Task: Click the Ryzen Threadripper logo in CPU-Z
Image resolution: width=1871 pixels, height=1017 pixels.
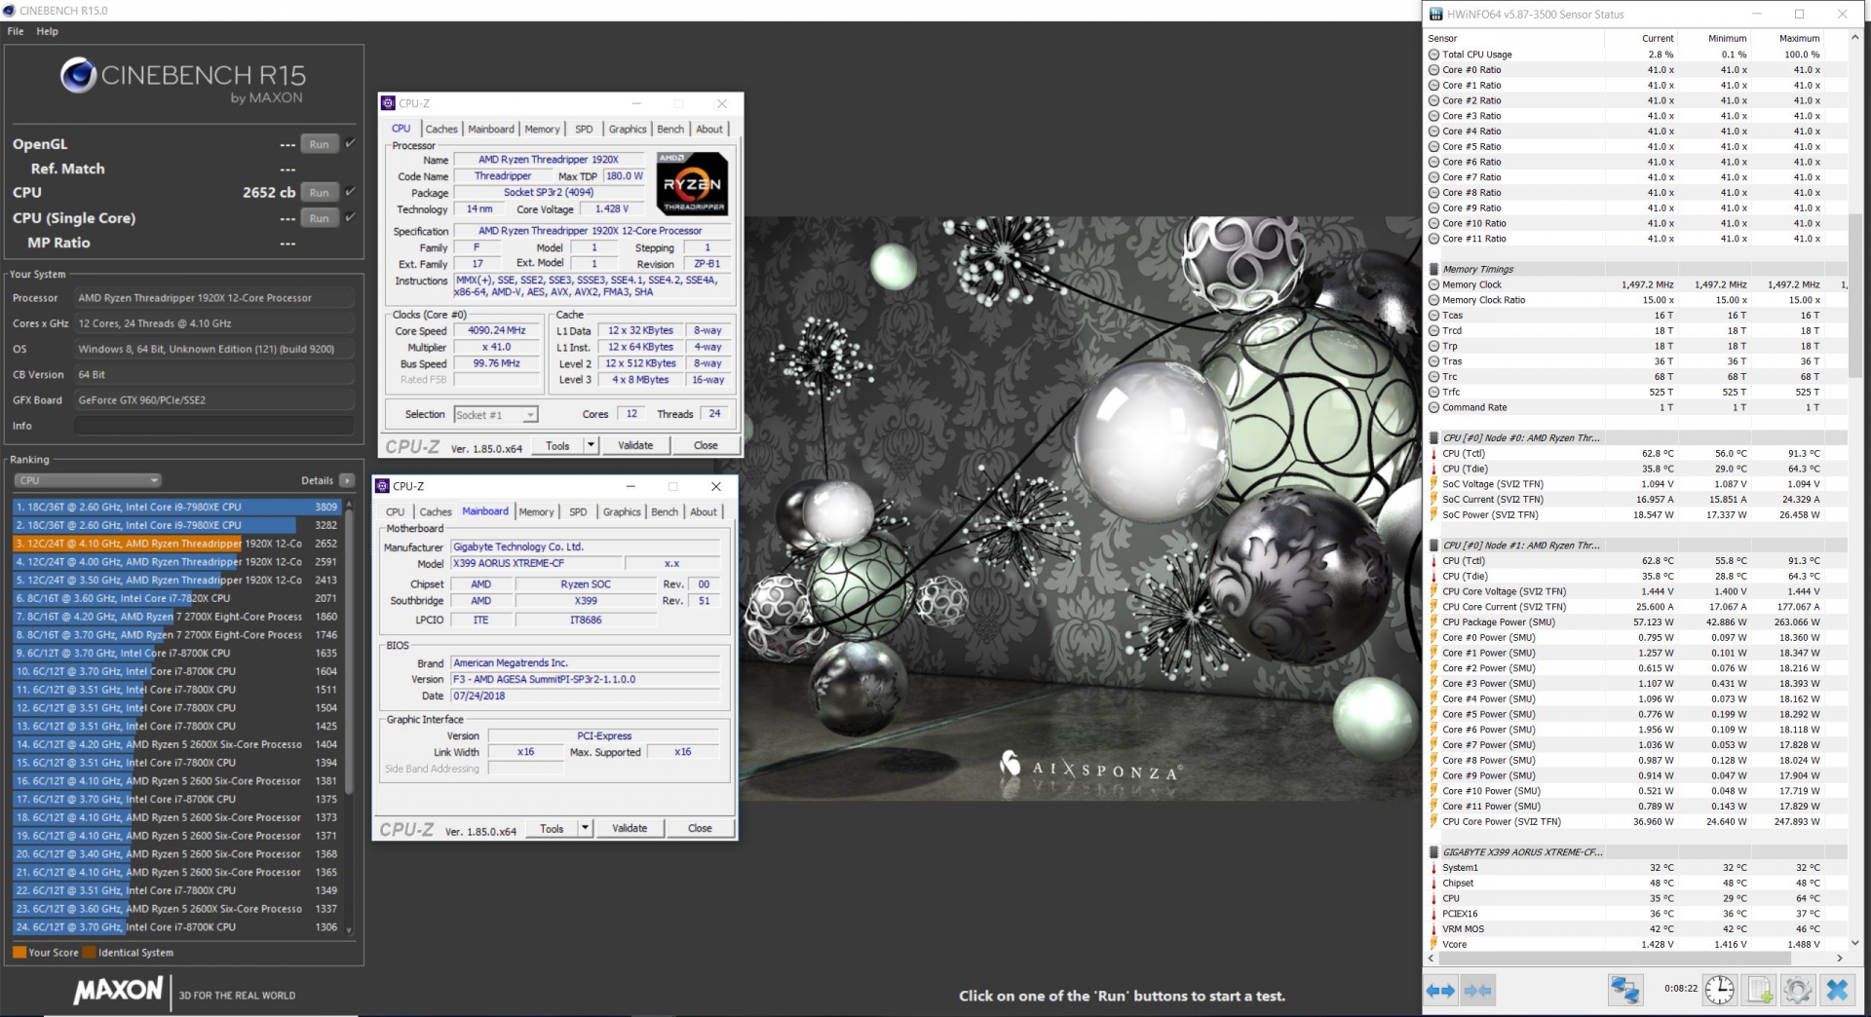Action: pos(692,183)
